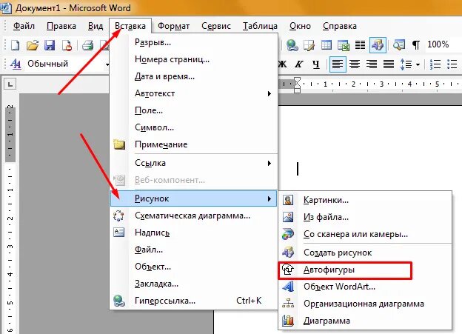This screenshot has width=462, height=334.
Task: Choose Файл... in Вставка menu
Action: (193, 250)
